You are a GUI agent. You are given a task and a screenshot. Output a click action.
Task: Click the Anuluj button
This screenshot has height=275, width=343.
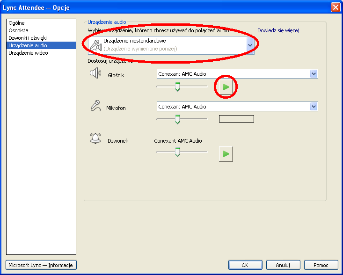(x=283, y=265)
